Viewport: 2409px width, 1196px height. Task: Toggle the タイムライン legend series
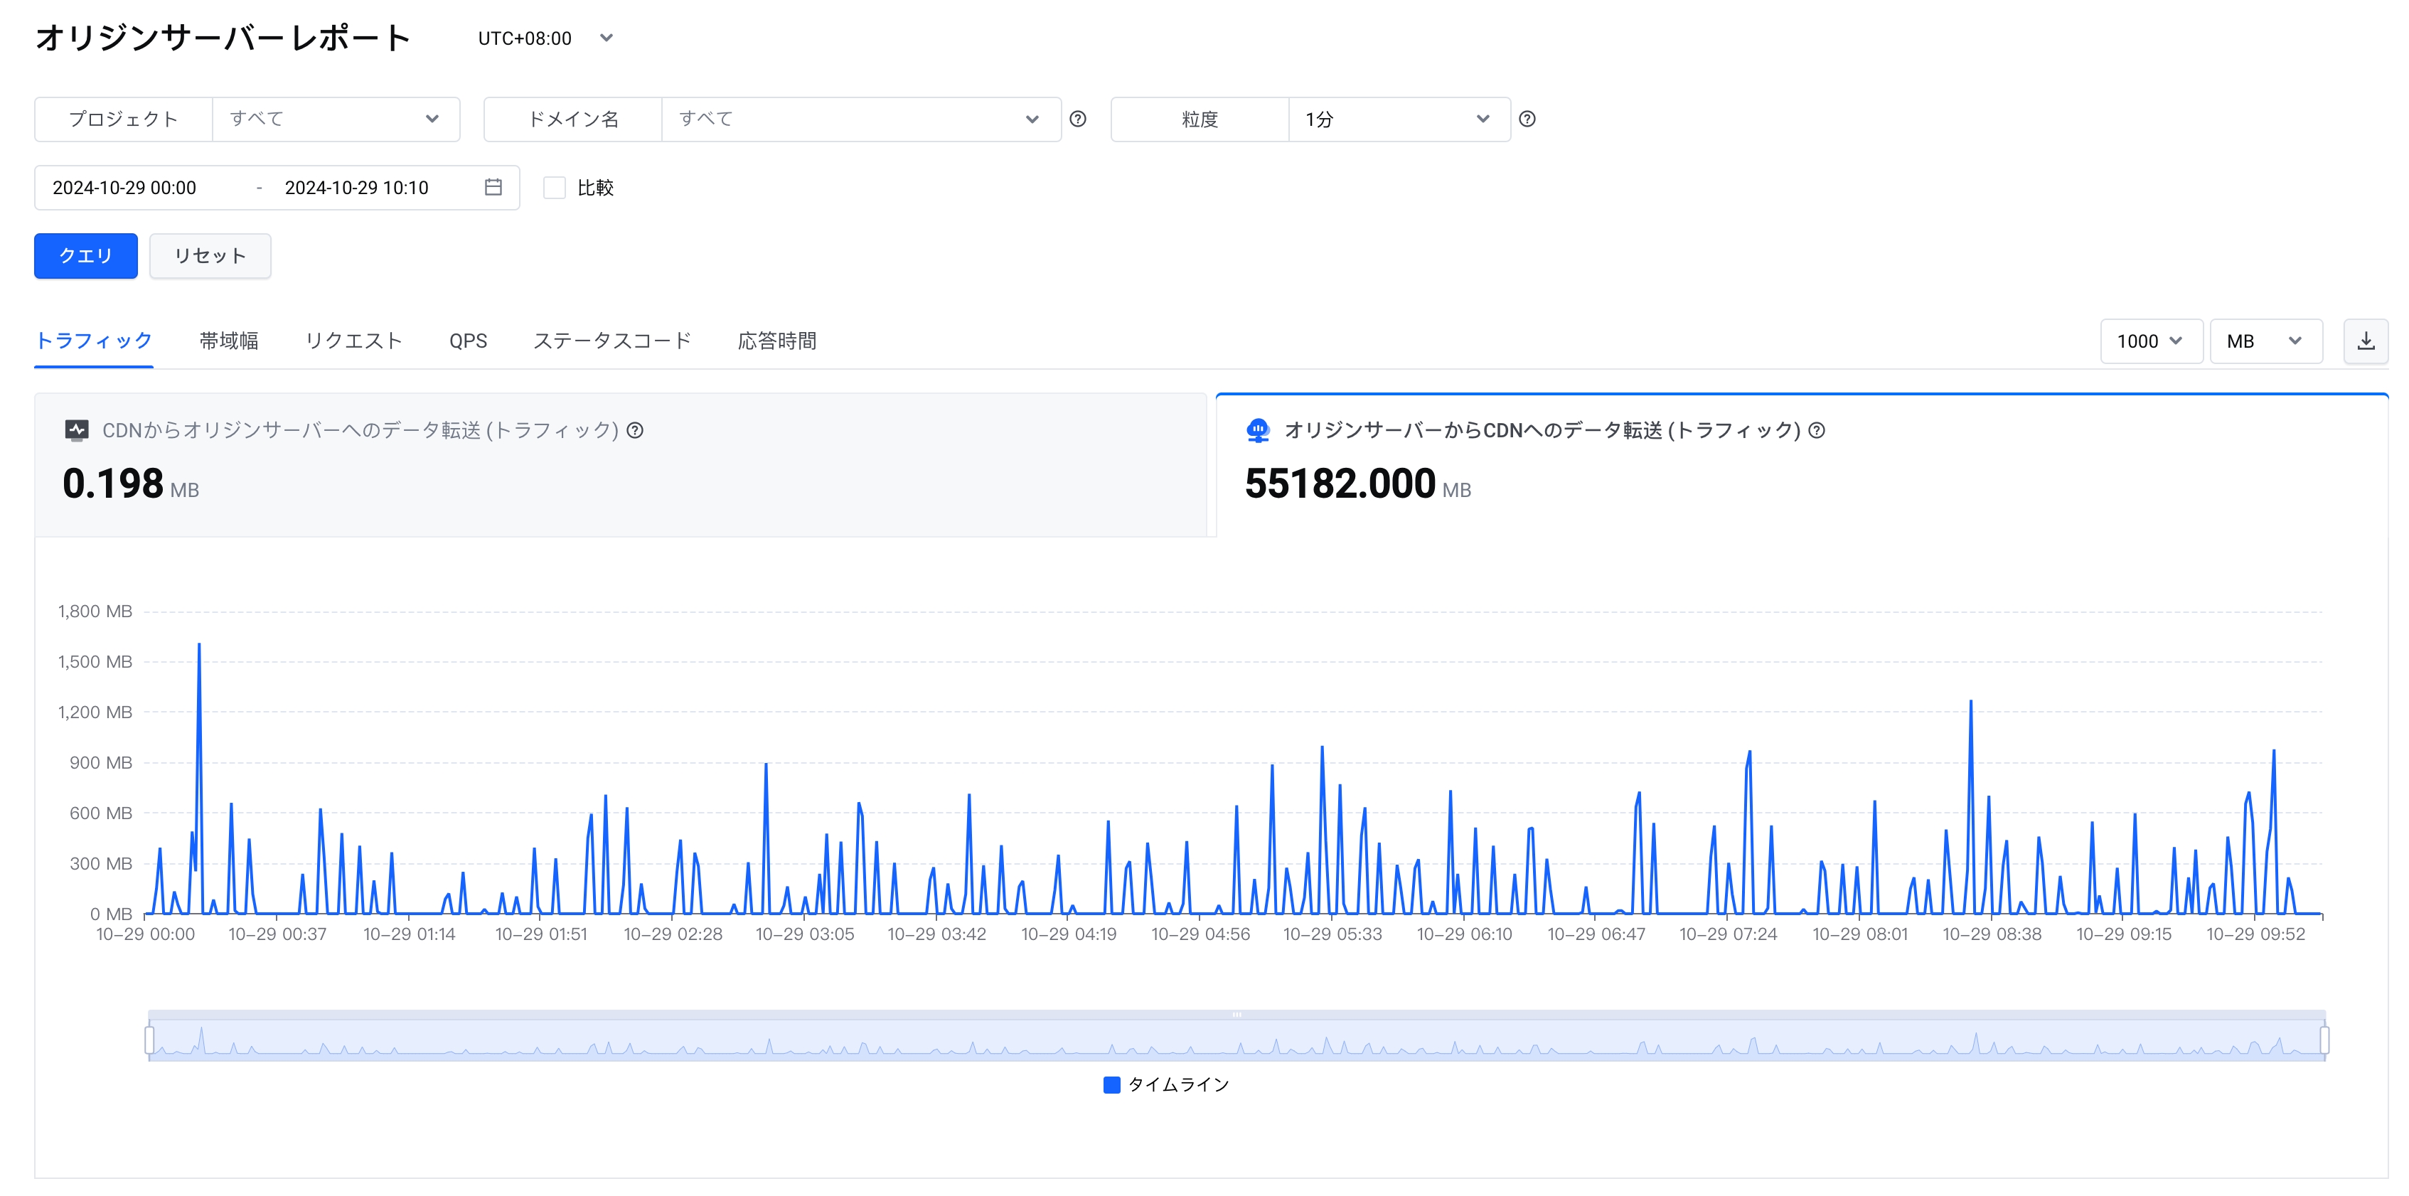(x=1166, y=1085)
